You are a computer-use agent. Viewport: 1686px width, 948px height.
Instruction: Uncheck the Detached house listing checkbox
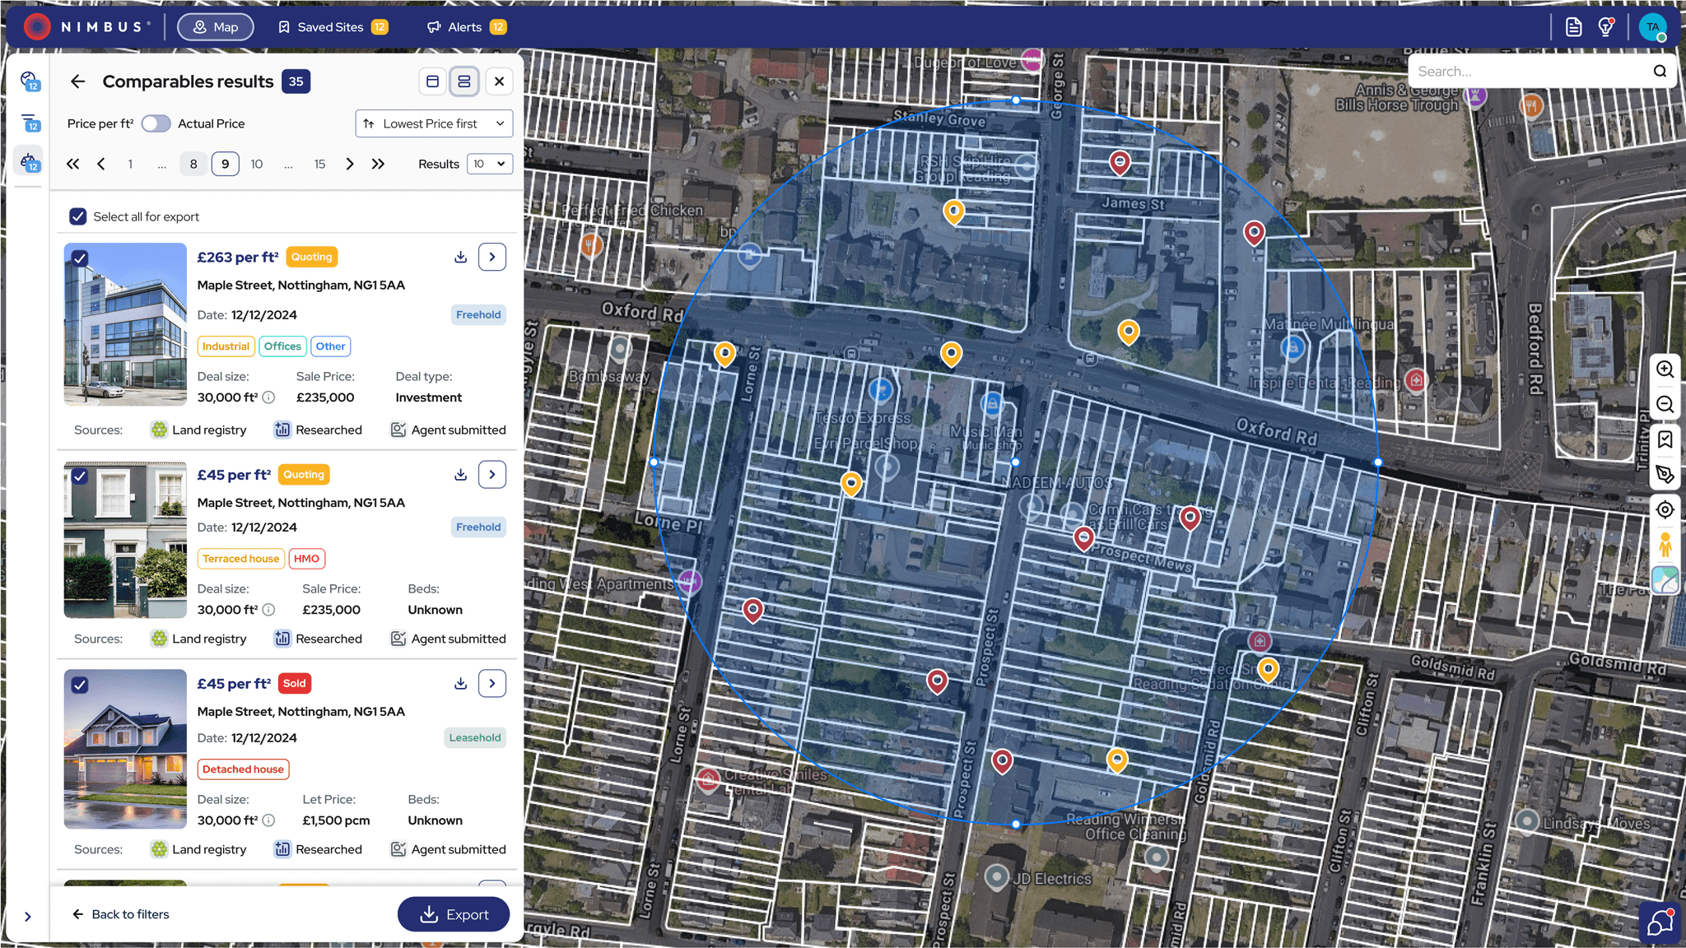pyautogui.click(x=80, y=685)
